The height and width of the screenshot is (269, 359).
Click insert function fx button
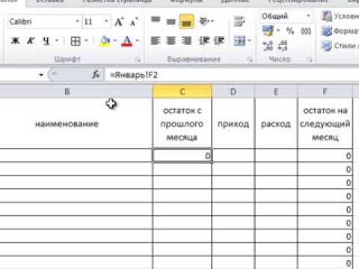click(x=96, y=75)
